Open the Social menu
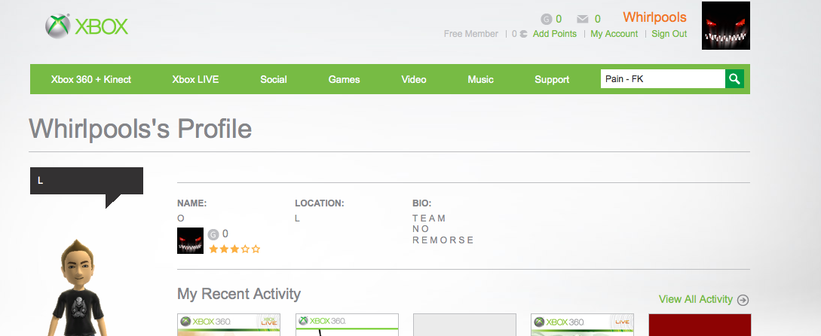The width and height of the screenshot is (821, 336). click(274, 80)
